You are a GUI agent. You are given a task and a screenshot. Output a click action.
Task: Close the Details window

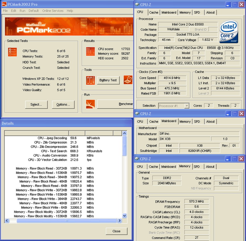click(117, 231)
